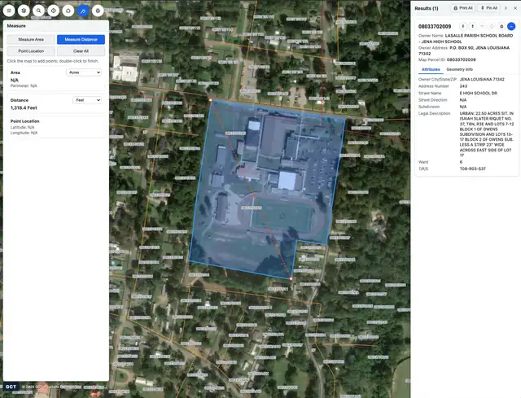521x398 pixels.
Task: Click the measure line's southeast endpoint marker
Action: pyautogui.click(x=291, y=278)
